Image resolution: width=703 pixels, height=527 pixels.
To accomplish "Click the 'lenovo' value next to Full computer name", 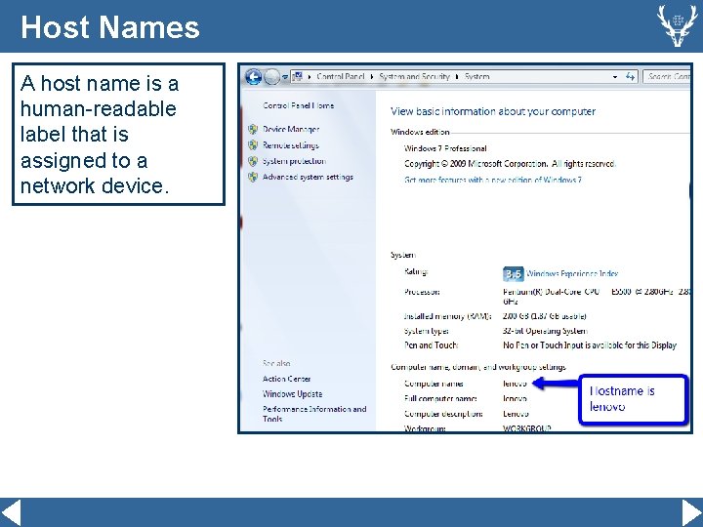I will click(x=515, y=398).
